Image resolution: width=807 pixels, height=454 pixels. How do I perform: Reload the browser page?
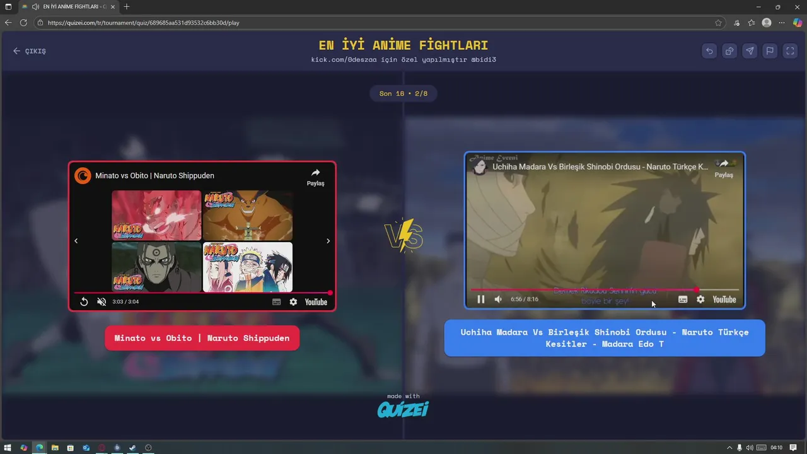click(23, 23)
